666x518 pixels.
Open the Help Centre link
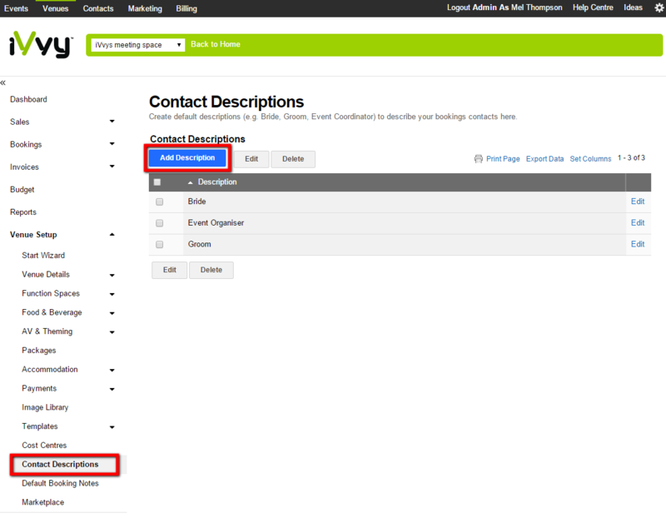point(593,7)
